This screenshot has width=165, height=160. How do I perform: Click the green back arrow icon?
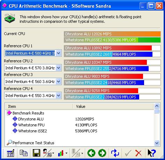(x=91, y=153)
